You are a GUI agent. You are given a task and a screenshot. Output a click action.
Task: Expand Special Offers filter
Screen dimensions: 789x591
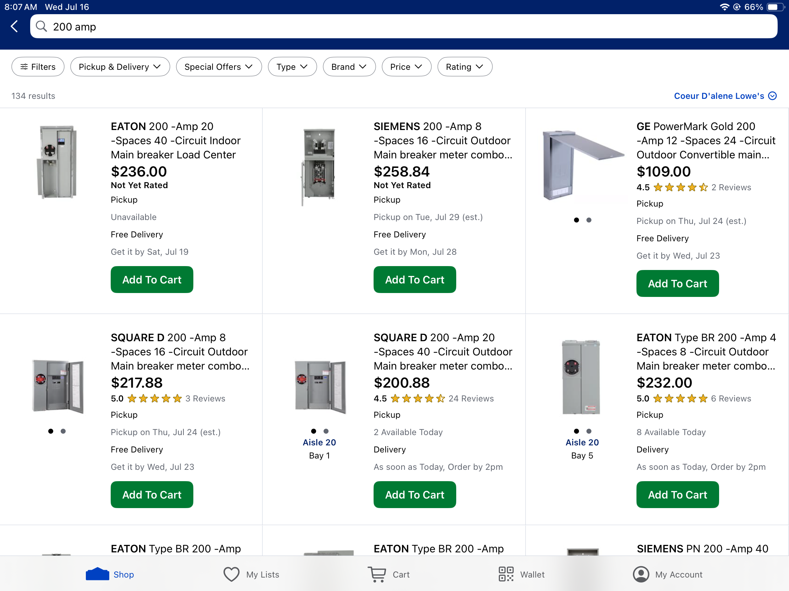pyautogui.click(x=219, y=67)
